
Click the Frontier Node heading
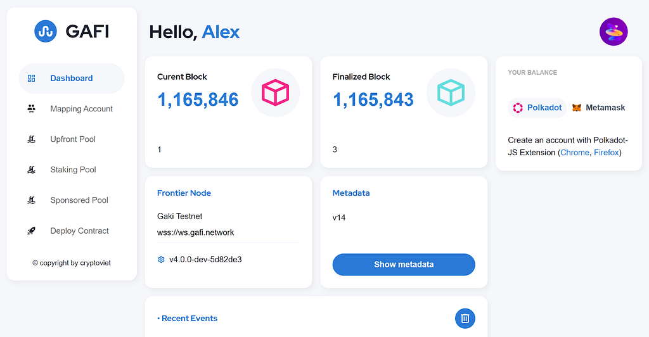point(184,193)
